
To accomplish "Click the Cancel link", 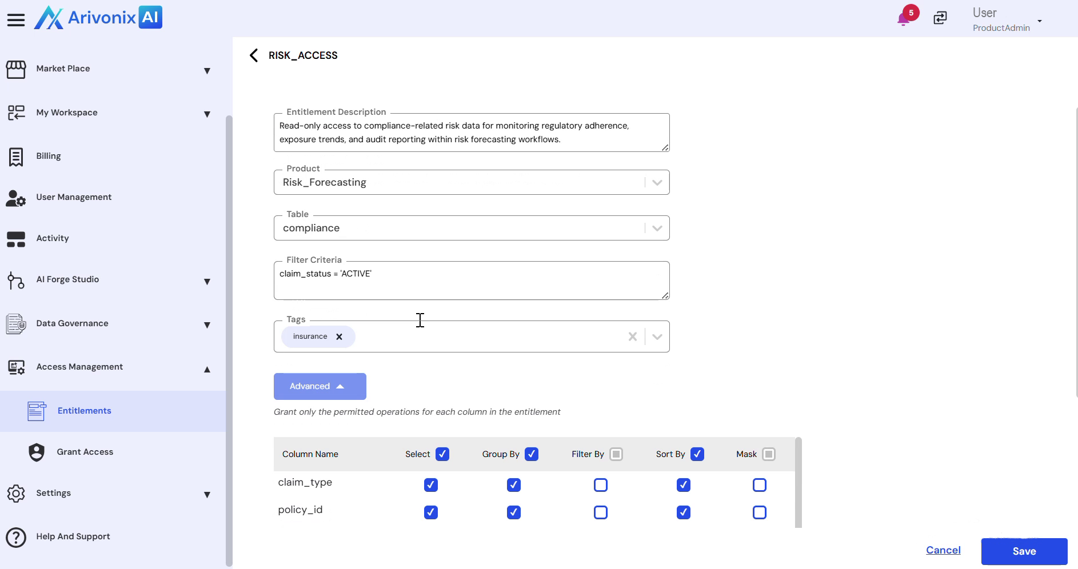I will tap(943, 550).
